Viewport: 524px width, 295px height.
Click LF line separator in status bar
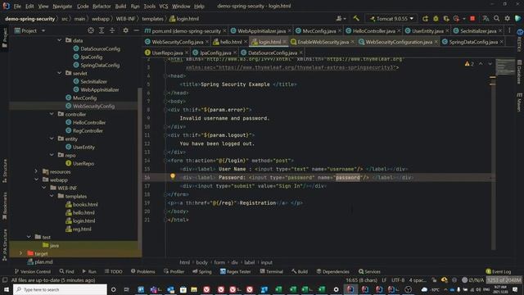tap(384, 280)
